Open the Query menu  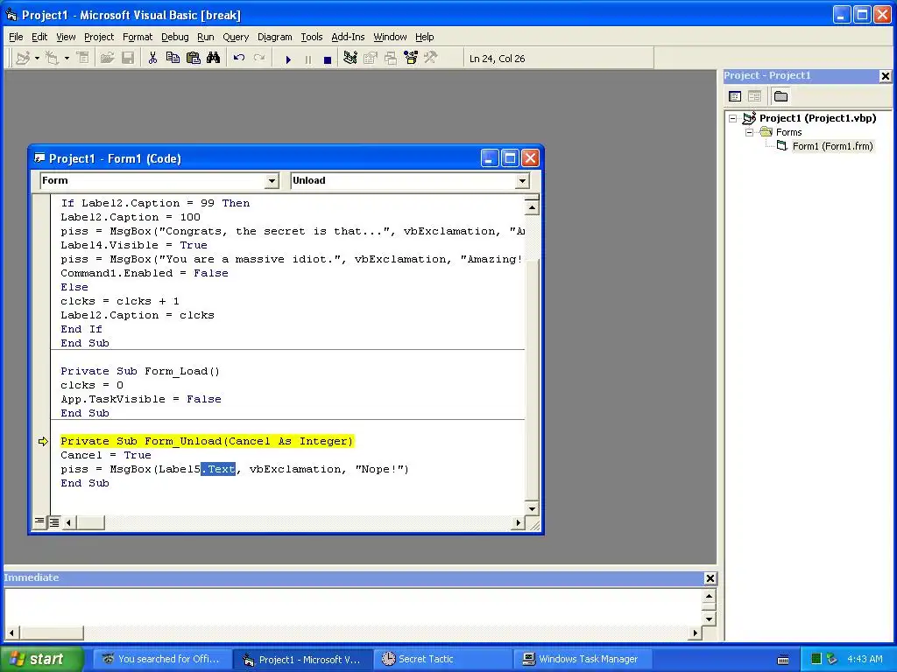[236, 37]
